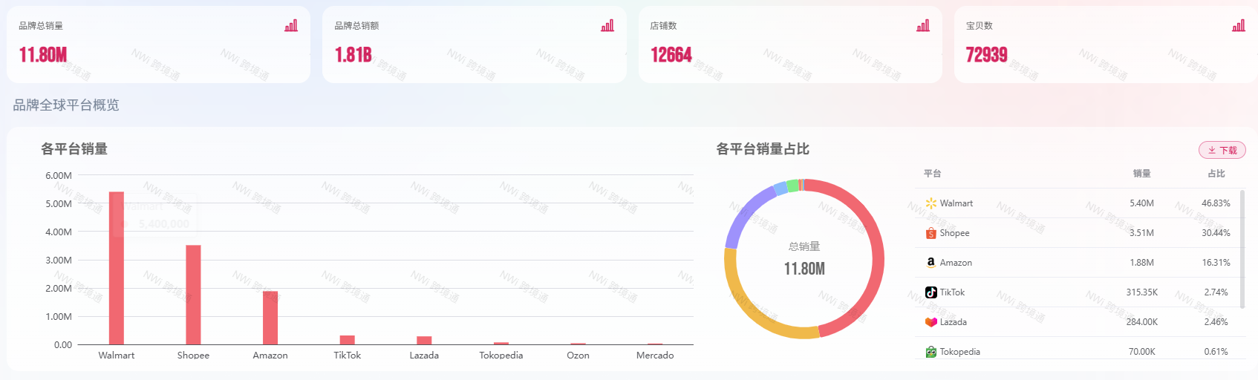Screen dimensions: 1258x380
Task: Click chart icon on 宝贝数 card
Action: [1239, 26]
